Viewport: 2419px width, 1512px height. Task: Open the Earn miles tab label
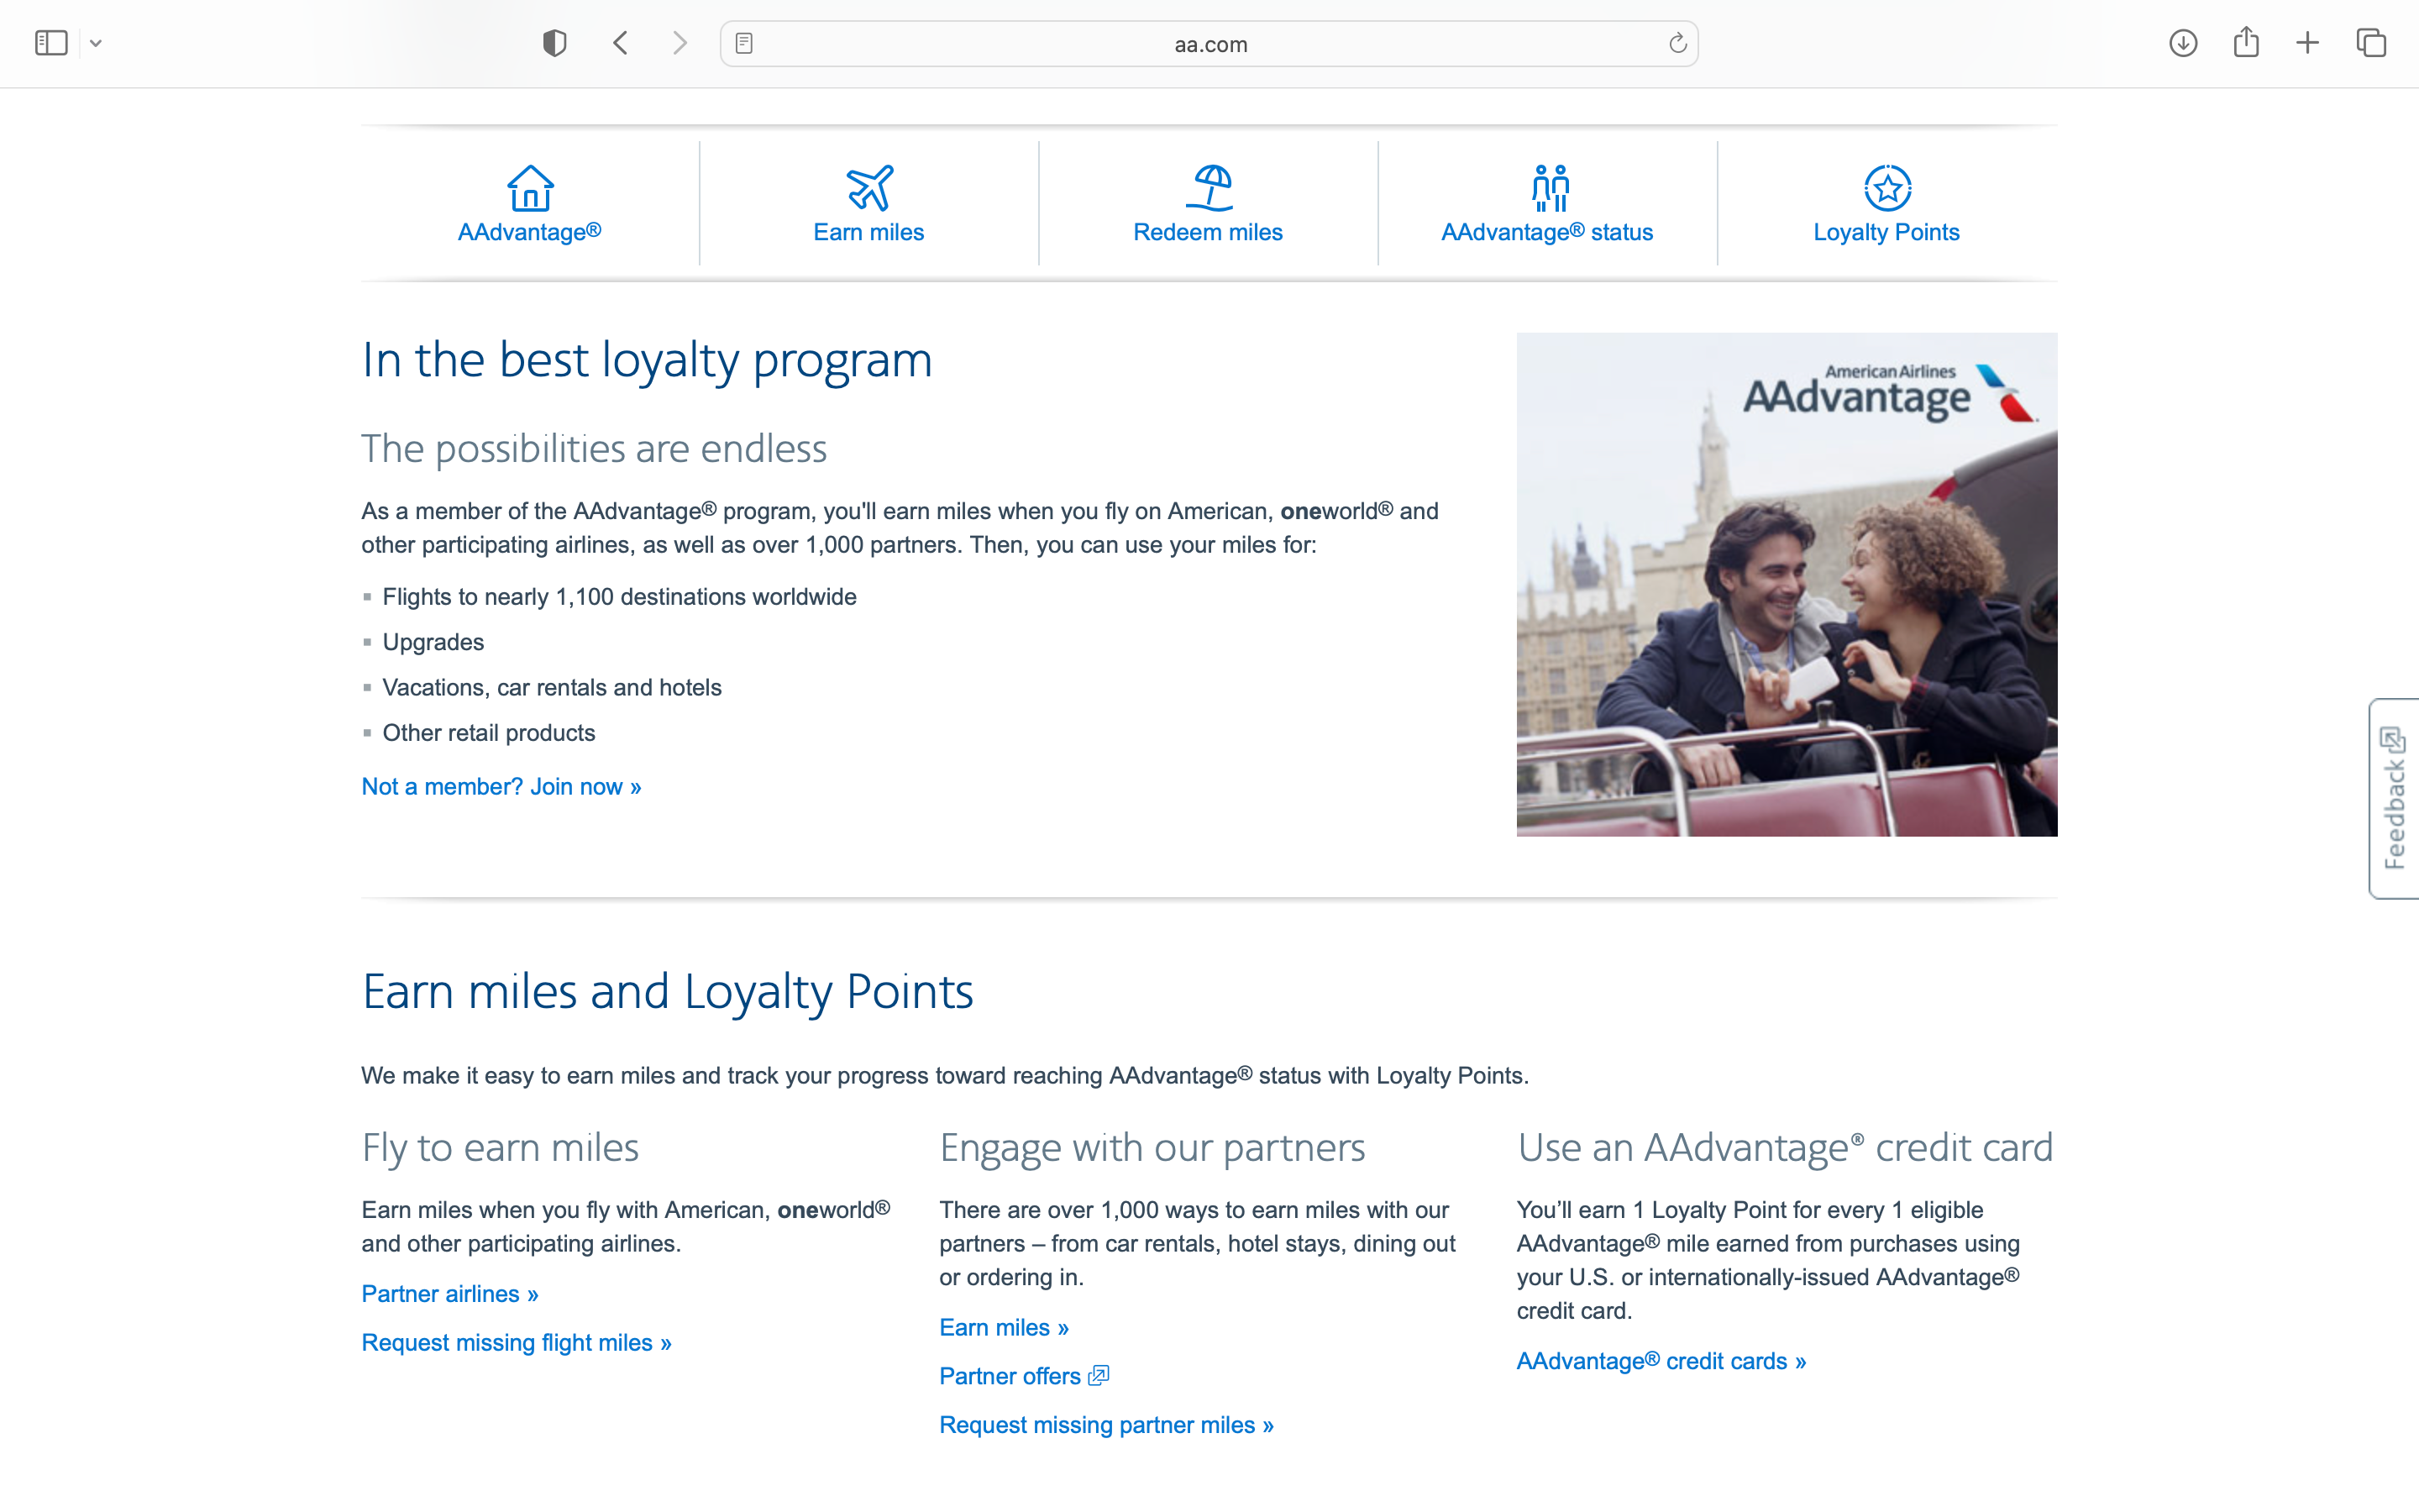pyautogui.click(x=868, y=232)
